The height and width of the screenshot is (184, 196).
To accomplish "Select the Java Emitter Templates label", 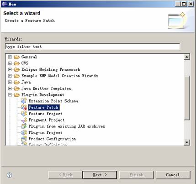I will (x=46, y=89).
